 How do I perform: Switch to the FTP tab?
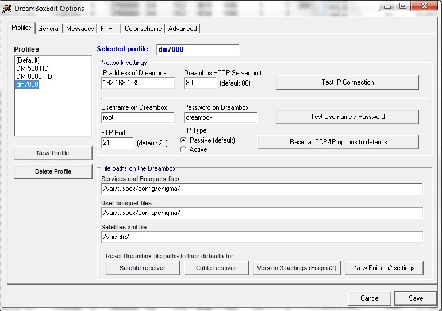106,29
